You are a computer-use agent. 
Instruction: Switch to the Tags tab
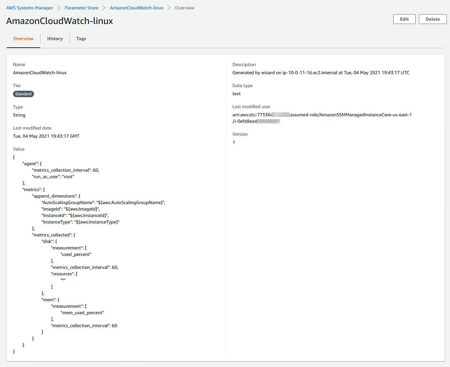coord(81,39)
